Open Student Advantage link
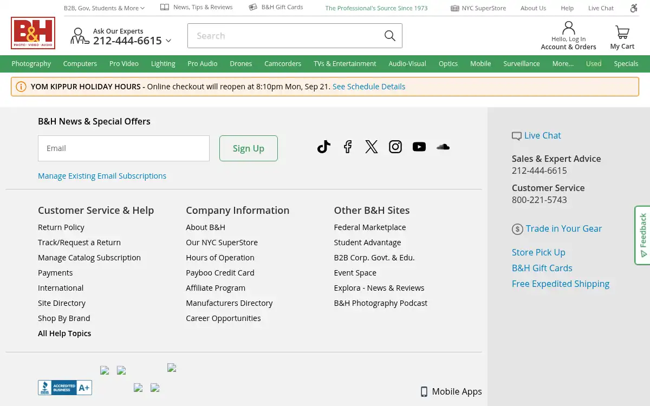 368,243
